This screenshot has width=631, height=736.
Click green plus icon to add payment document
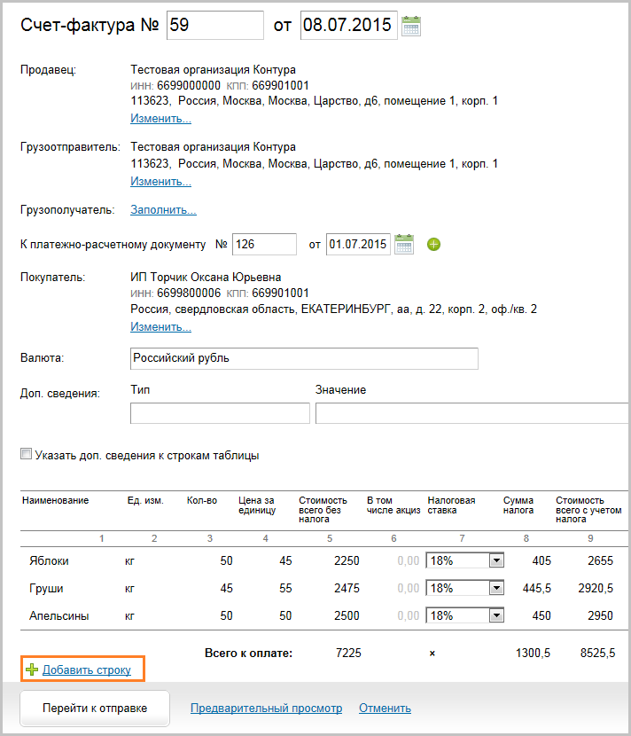433,244
